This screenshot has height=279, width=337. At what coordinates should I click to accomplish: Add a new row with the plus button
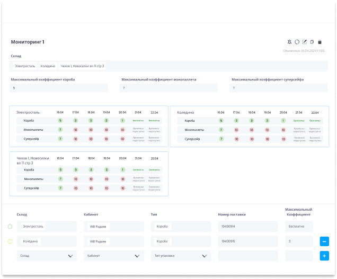coord(324,256)
